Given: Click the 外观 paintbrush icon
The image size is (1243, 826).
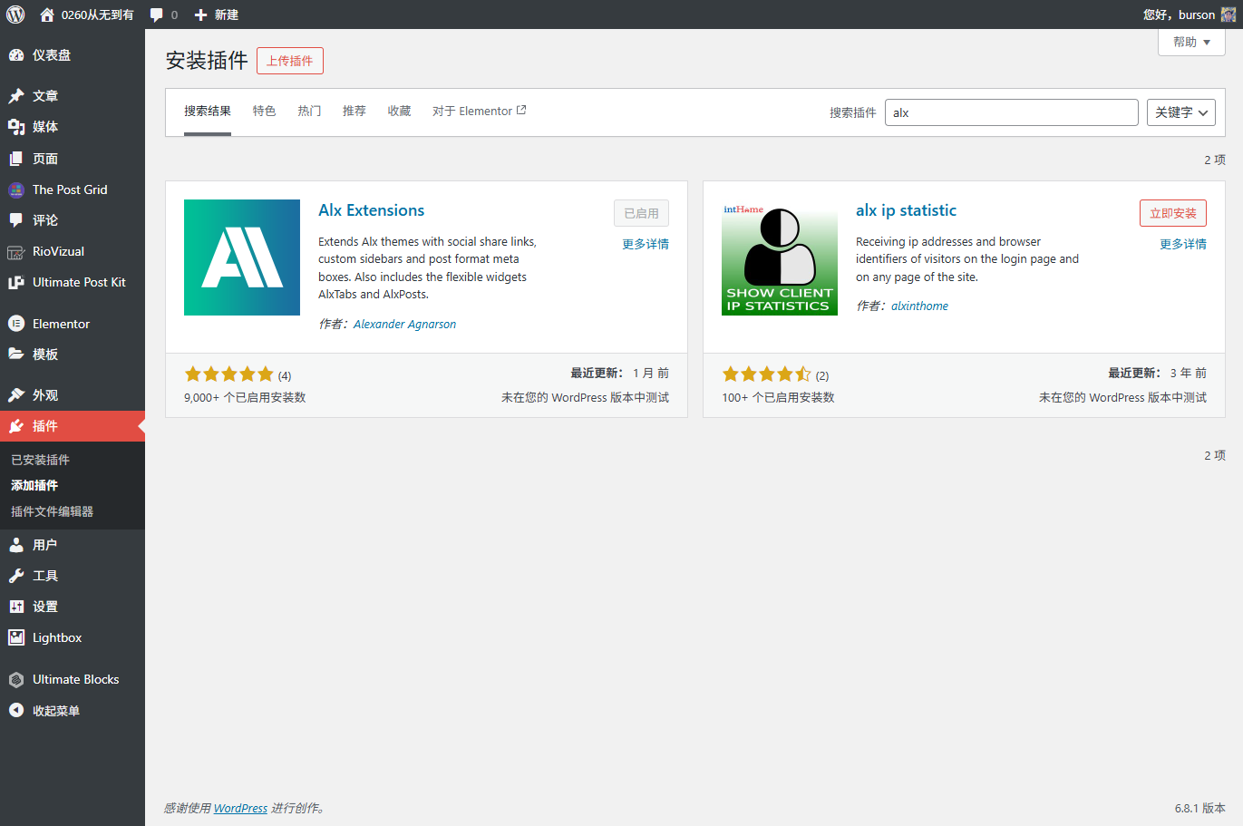Looking at the screenshot, I should 16,395.
